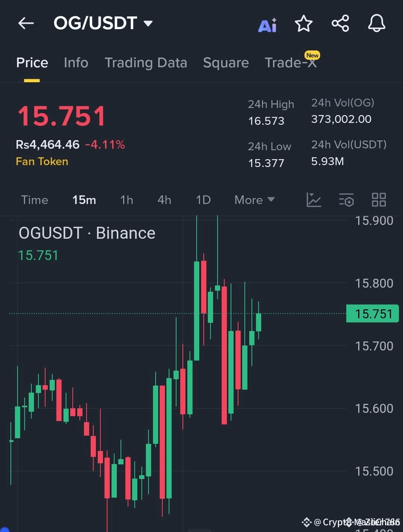Open the chart drawing tools icon
403x532 pixels.
click(x=313, y=199)
